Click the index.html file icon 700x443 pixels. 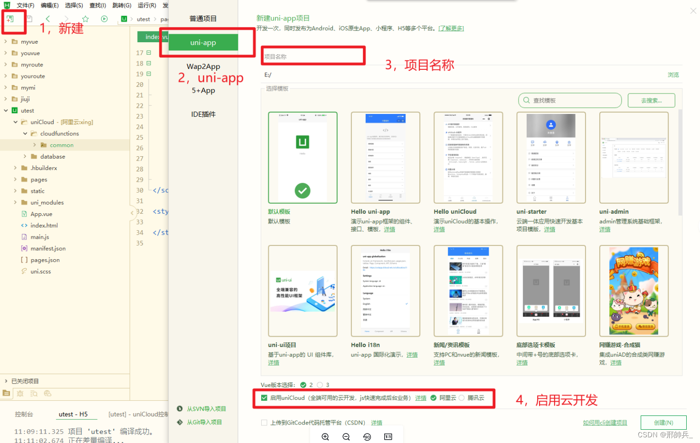pos(24,225)
